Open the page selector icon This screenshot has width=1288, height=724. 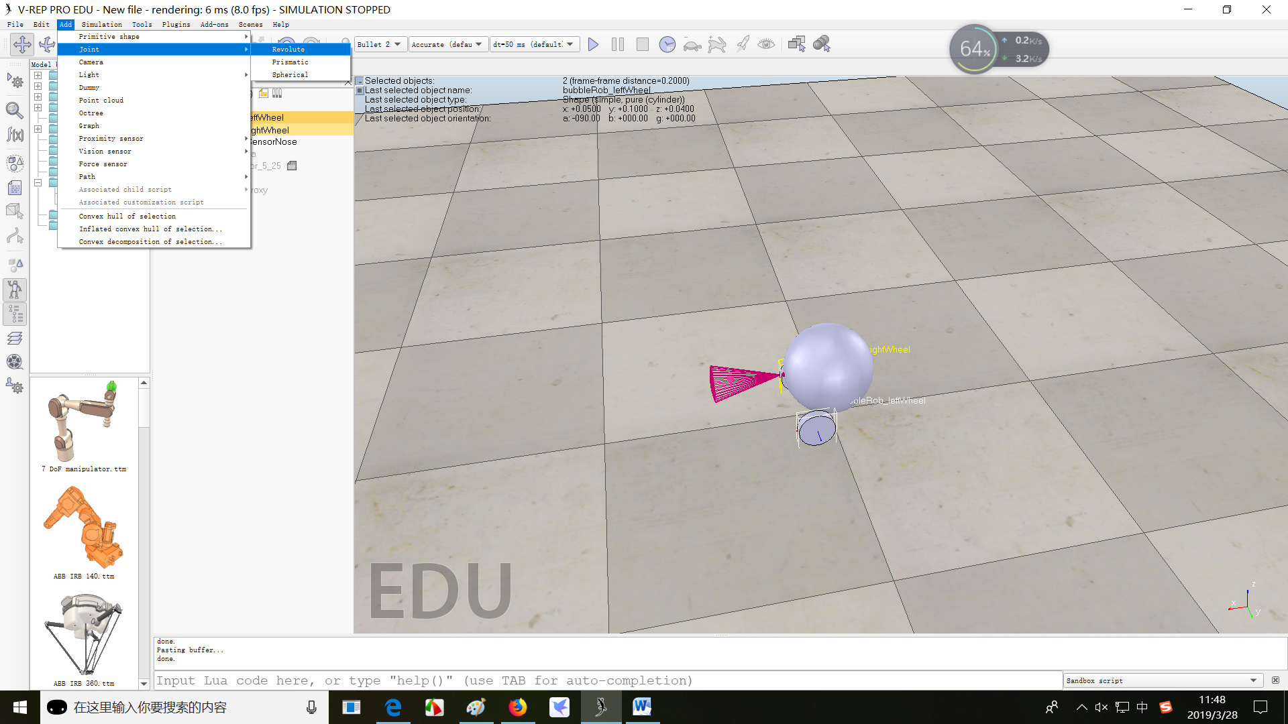[x=796, y=44]
